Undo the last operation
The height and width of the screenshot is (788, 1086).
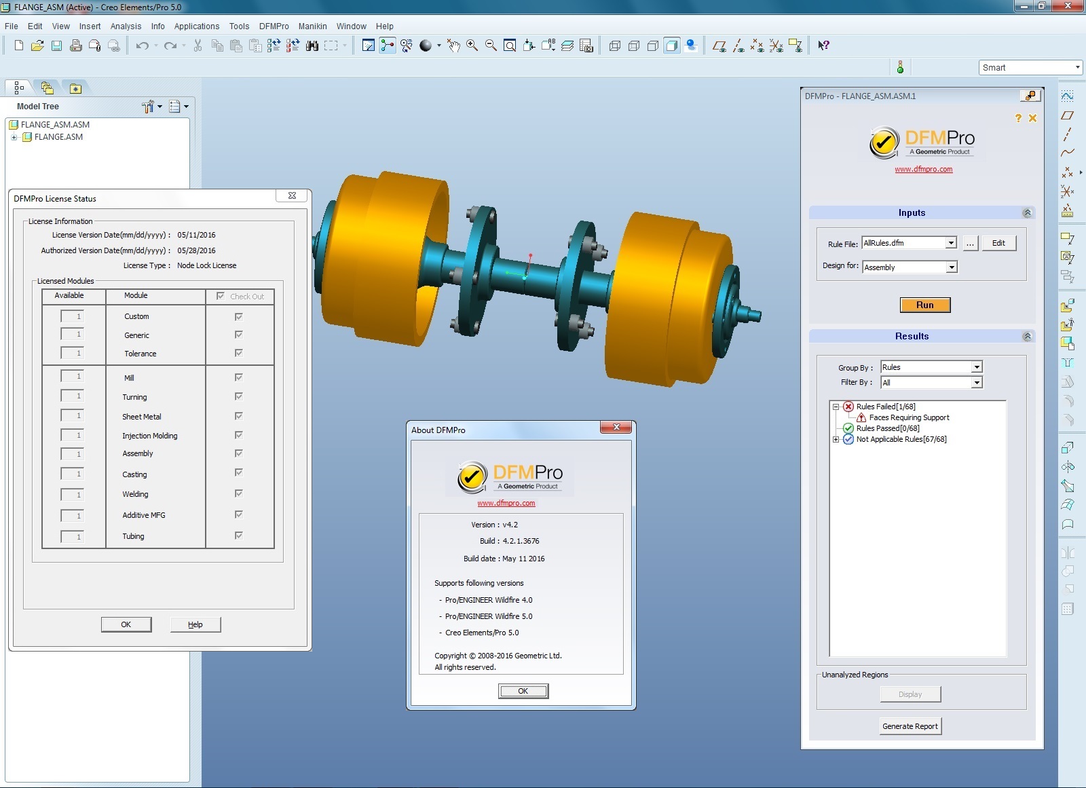point(142,45)
